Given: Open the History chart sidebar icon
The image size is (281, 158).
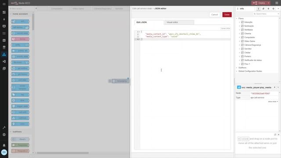Looking at the screenshot, I should pos(4,40).
